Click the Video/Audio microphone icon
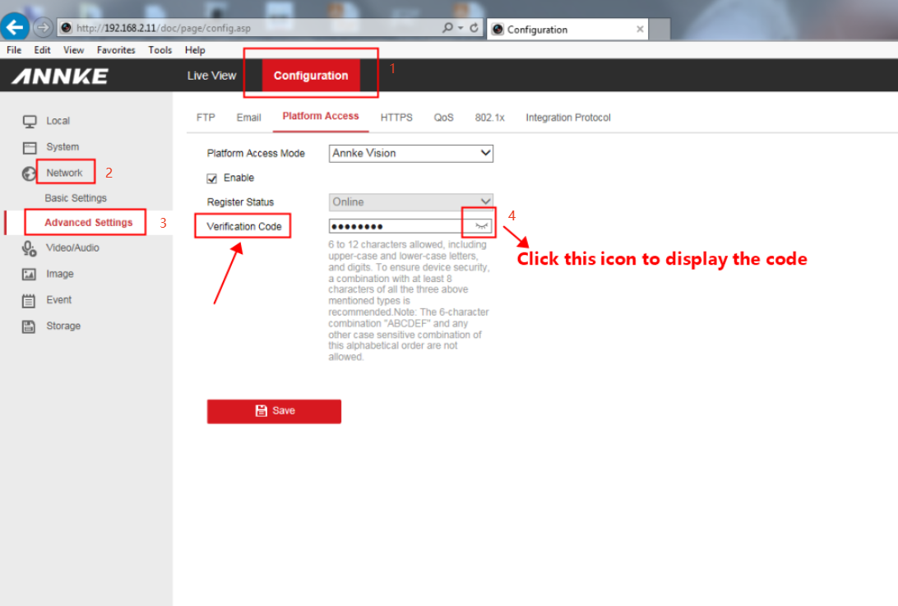This screenshot has width=898, height=606. [30, 248]
